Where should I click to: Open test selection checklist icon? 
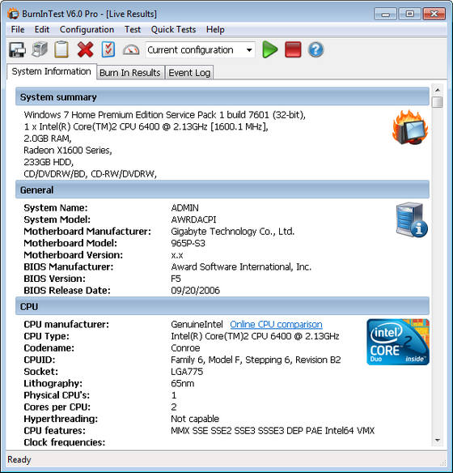108,49
